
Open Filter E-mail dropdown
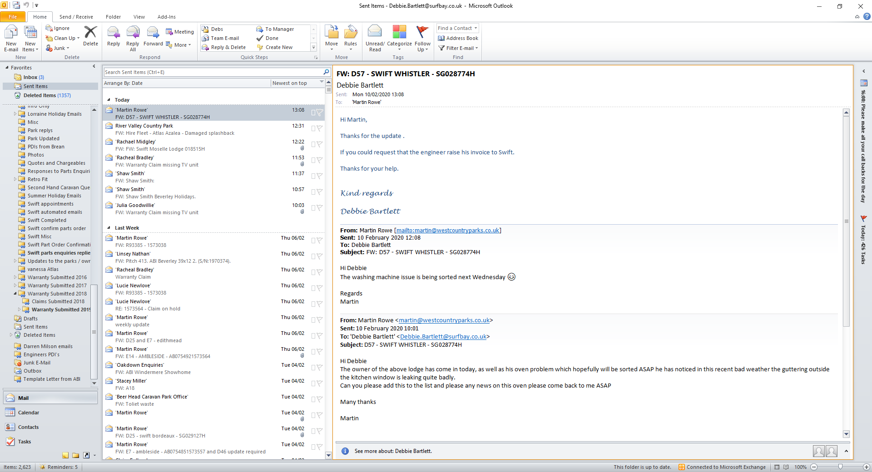(458, 48)
